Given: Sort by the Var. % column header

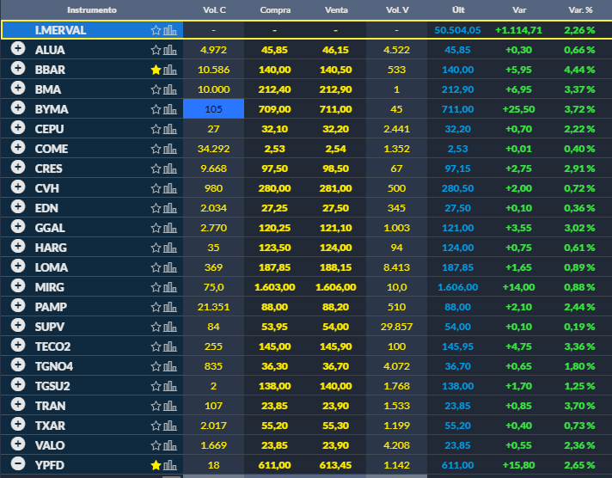Looking at the screenshot, I should pyautogui.click(x=580, y=10).
